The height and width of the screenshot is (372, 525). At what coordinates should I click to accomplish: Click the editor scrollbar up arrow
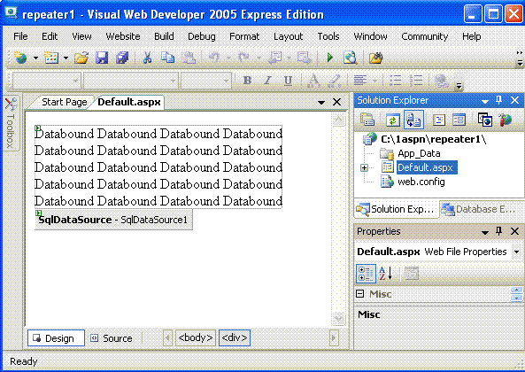pyautogui.click(x=338, y=120)
